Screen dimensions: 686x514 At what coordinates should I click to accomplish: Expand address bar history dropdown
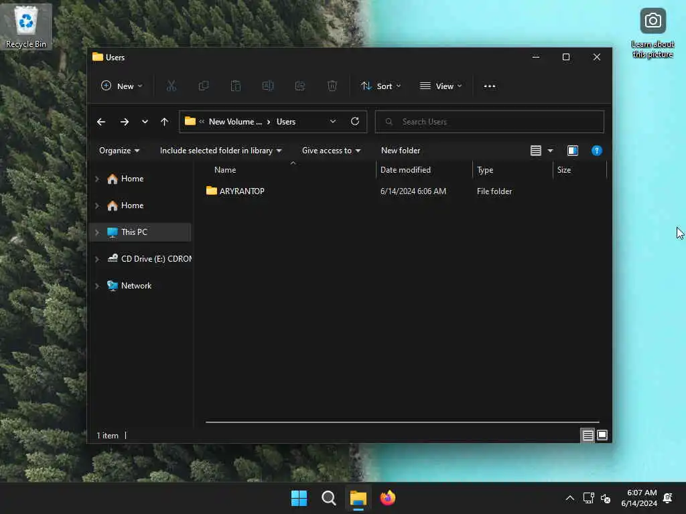333,122
